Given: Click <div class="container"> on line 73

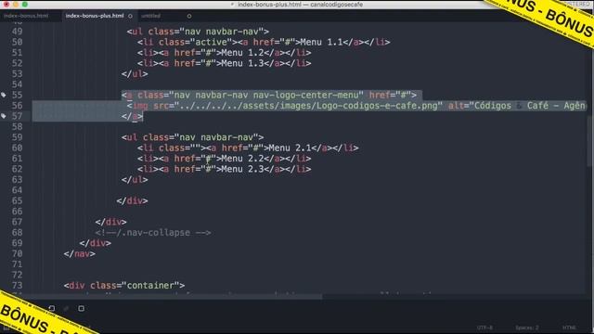Looking at the screenshot, I should [x=124, y=285].
